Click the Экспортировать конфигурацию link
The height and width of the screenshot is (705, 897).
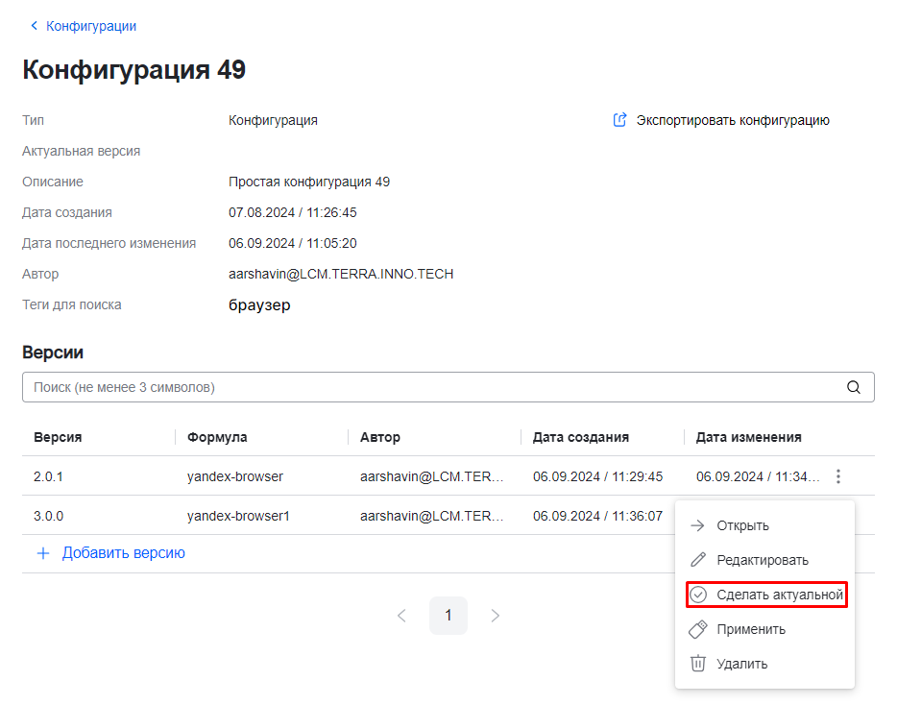tap(732, 120)
